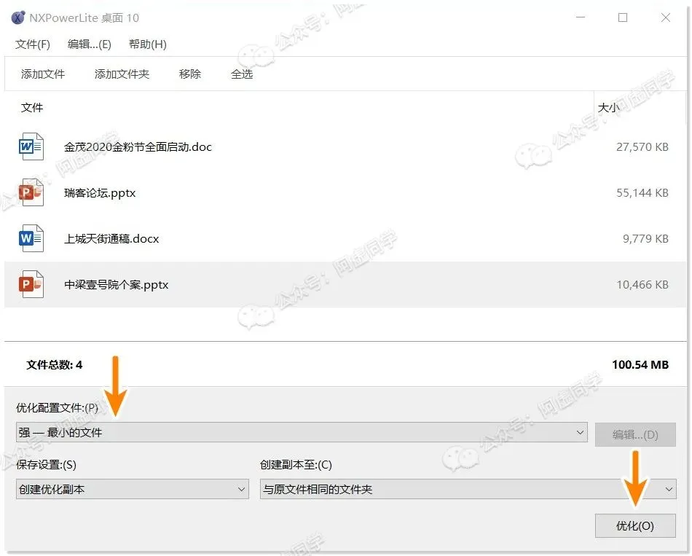Click 移除 to remove selected file
The height and width of the screenshot is (556, 692).
tap(190, 74)
